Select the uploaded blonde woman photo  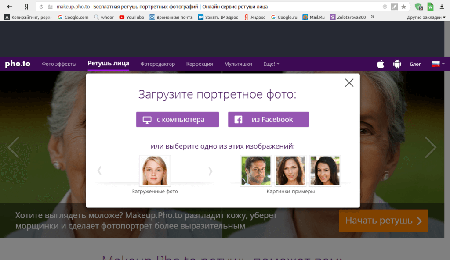pyautogui.click(x=155, y=171)
